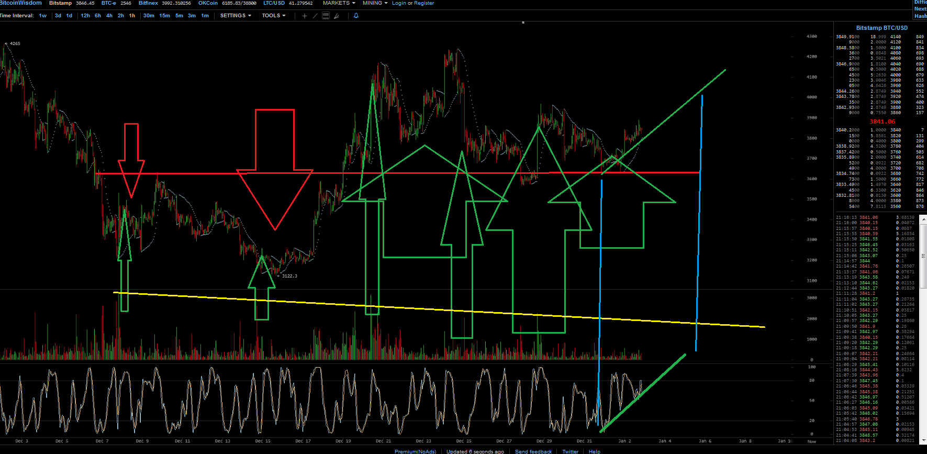The image size is (927, 454).
Task: Click the 'Time Interval:' label
Action: click(x=17, y=16)
